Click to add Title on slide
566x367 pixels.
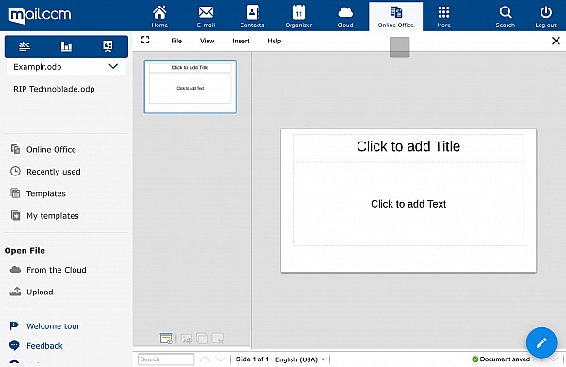(x=408, y=146)
